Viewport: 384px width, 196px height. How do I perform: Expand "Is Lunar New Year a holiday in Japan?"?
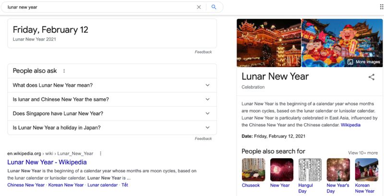coord(112,127)
